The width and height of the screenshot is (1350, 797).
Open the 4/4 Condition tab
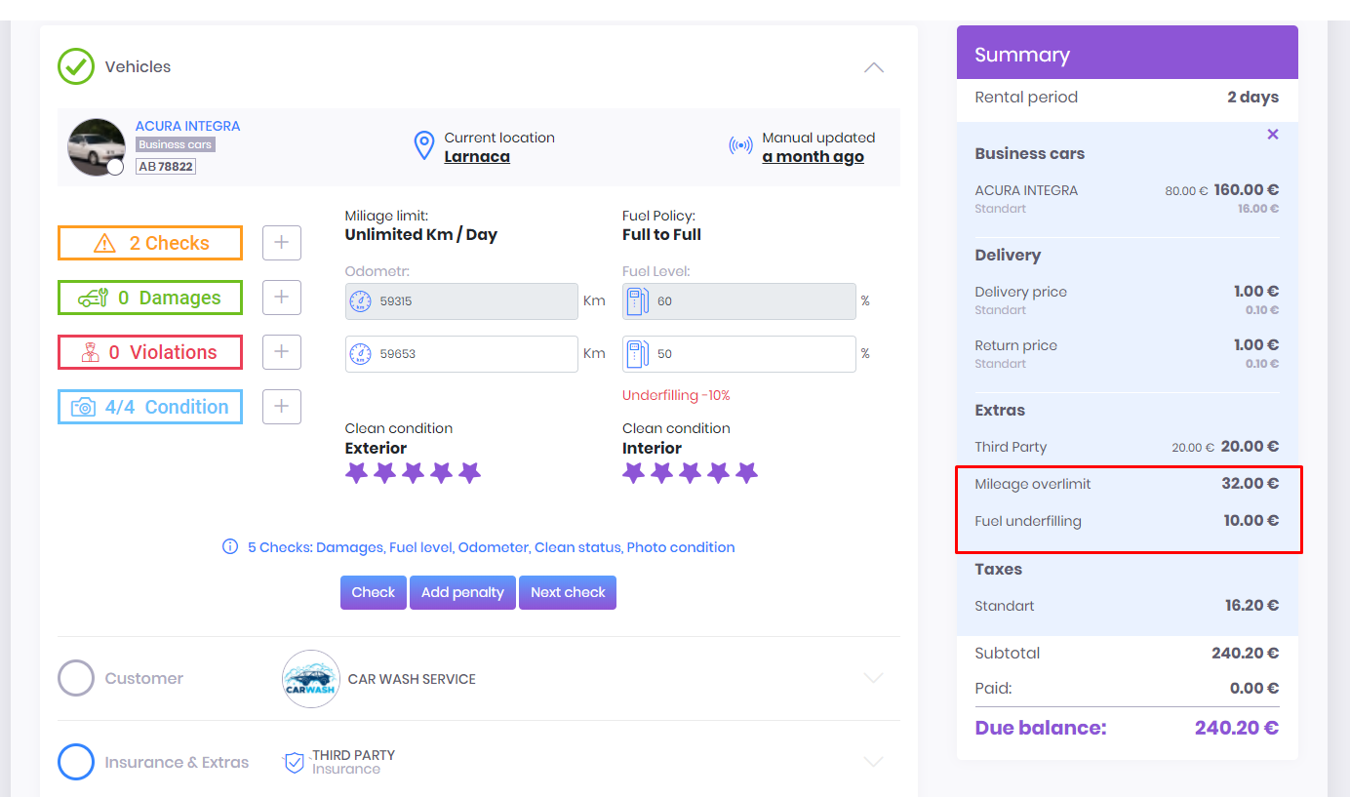click(150, 407)
